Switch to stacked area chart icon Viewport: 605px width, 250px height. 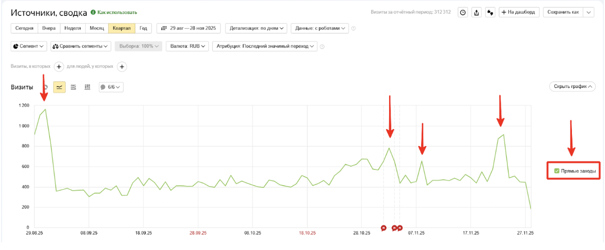pyautogui.click(x=74, y=87)
